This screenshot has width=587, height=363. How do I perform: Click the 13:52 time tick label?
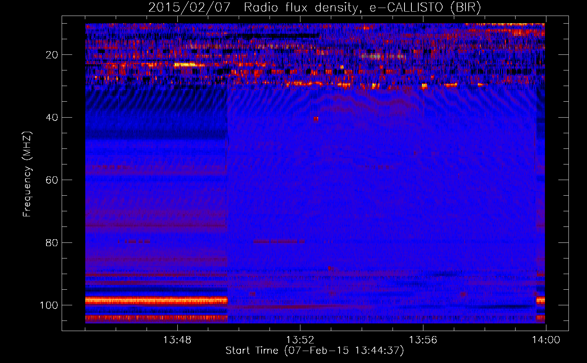click(x=300, y=340)
